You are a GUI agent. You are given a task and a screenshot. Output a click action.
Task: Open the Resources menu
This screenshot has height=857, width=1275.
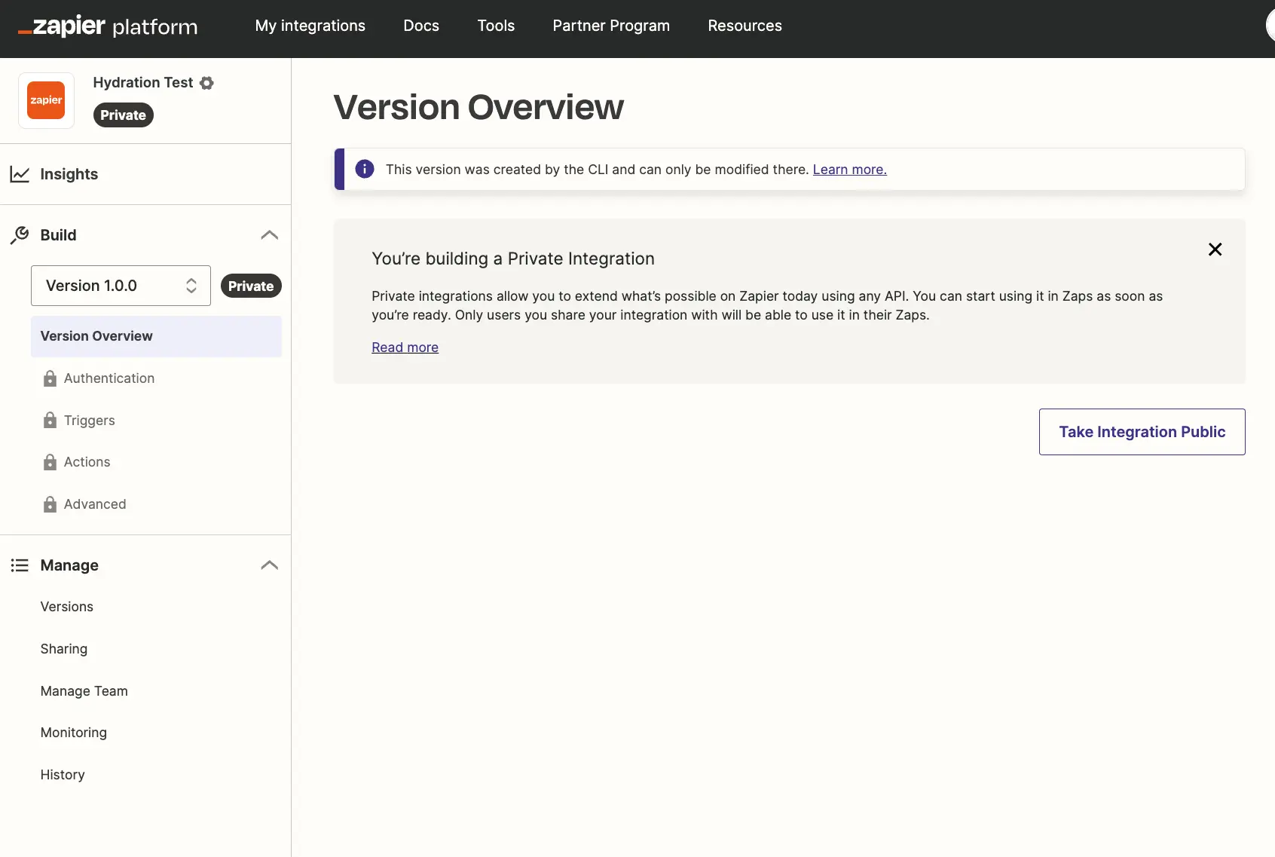point(745,26)
